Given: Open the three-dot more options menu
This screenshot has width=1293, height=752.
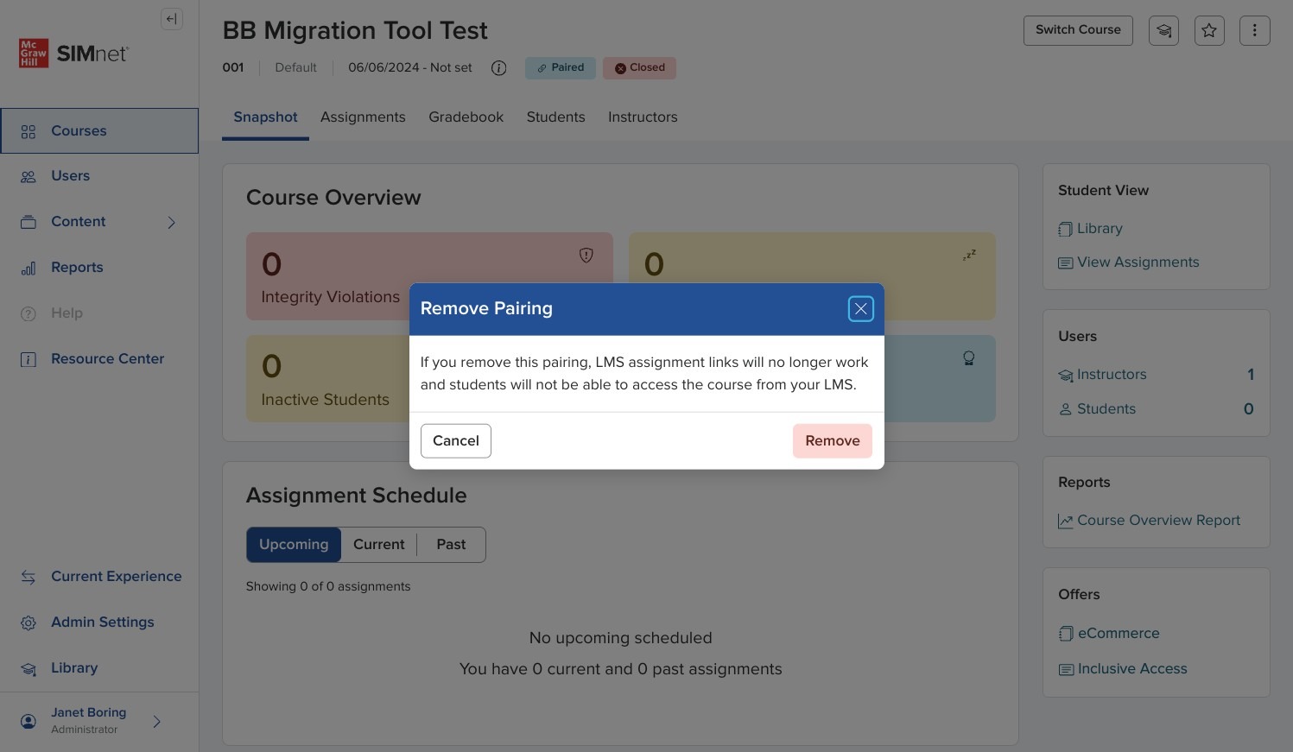Looking at the screenshot, I should pos(1255,30).
